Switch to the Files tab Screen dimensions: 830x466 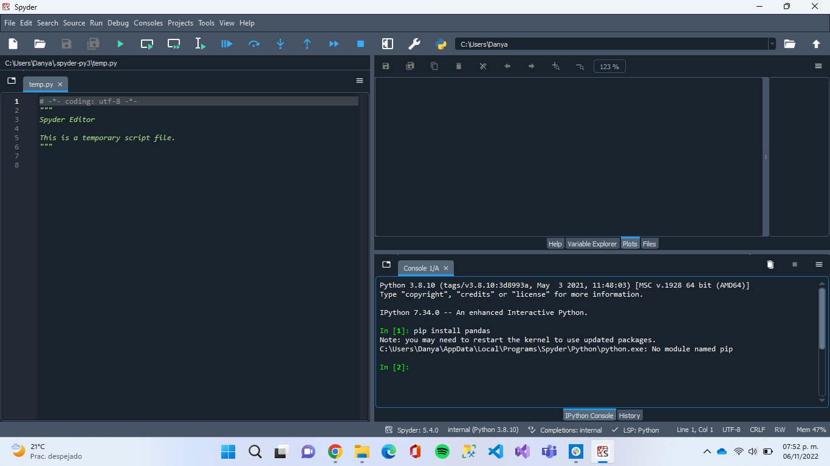(x=650, y=243)
